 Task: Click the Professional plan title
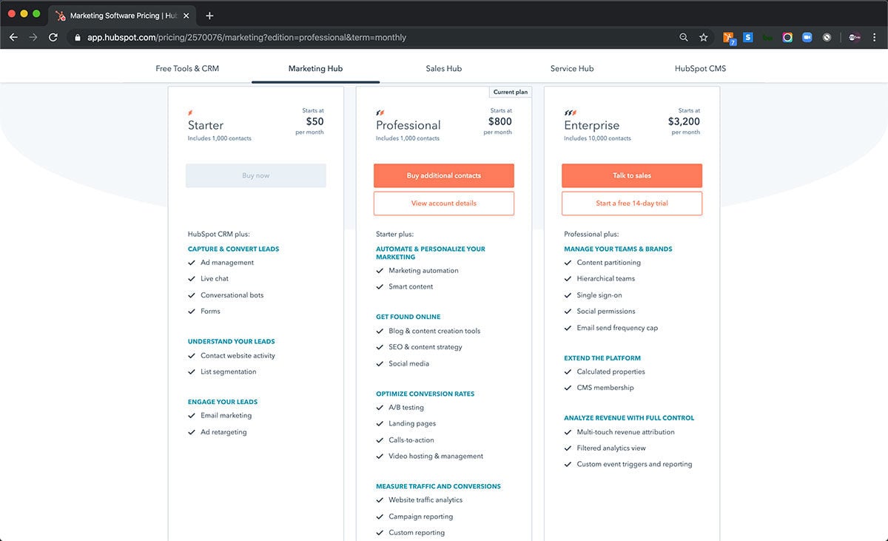pyautogui.click(x=408, y=125)
